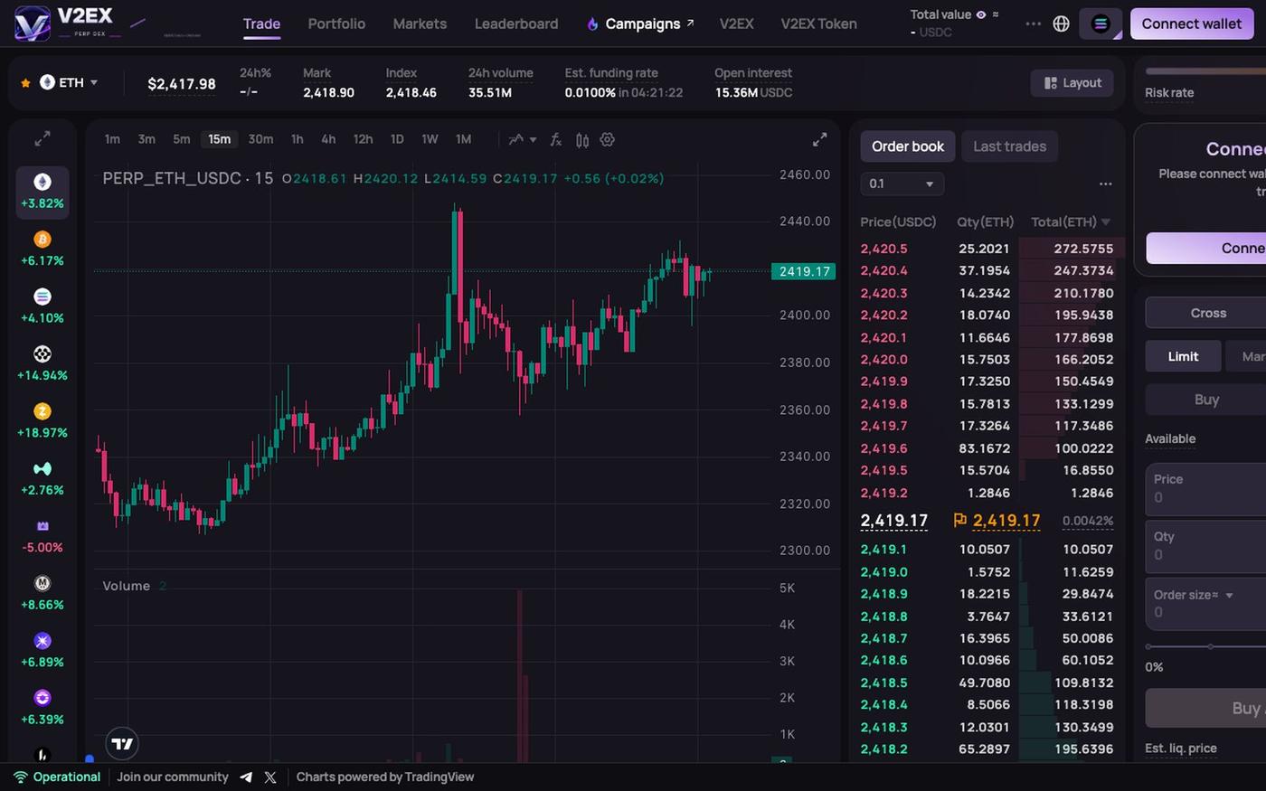
Task: Select the coin showing +6.39%
Action: click(x=43, y=708)
